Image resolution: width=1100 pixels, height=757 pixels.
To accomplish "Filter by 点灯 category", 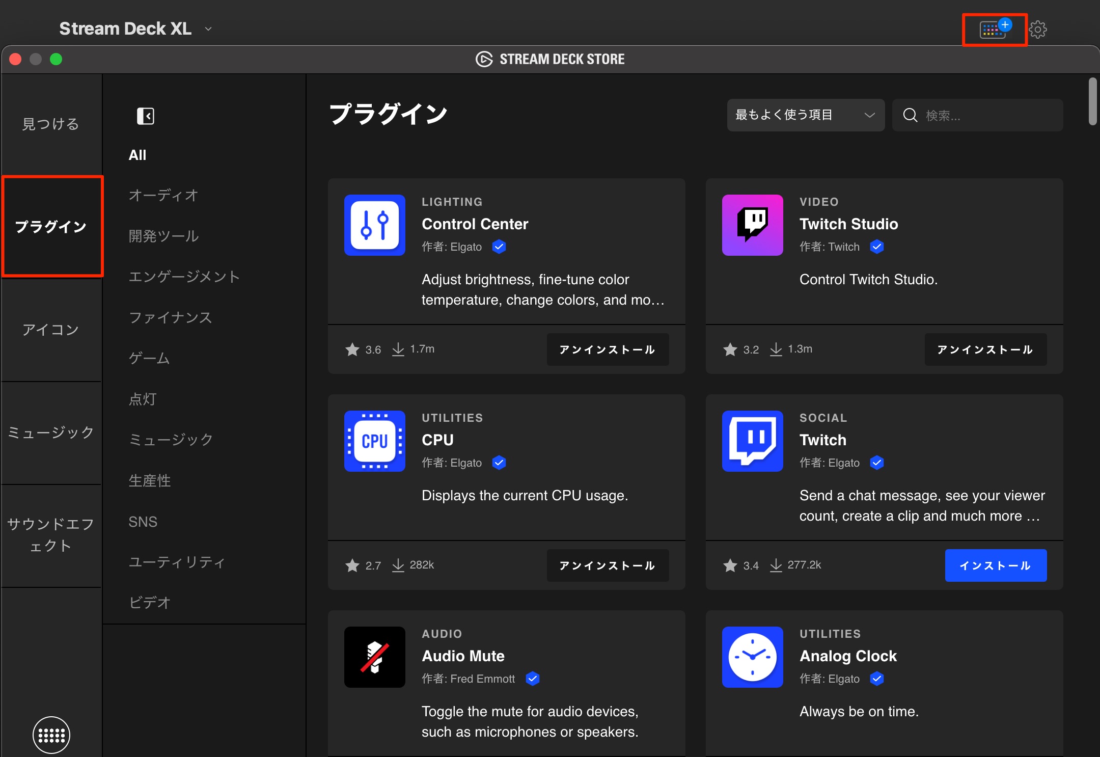I will click(x=143, y=399).
